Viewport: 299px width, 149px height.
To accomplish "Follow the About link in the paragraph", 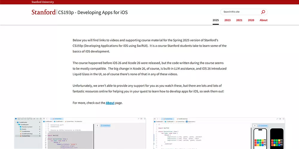I will 110,103.
